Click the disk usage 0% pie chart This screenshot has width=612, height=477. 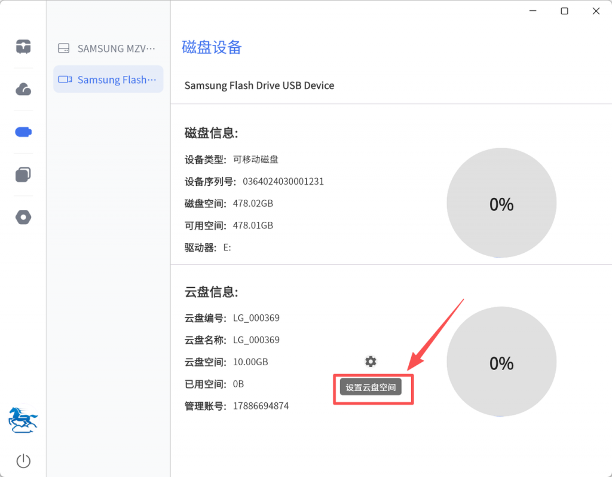point(501,203)
